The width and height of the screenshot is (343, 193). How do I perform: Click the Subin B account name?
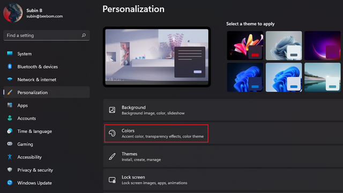pyautogui.click(x=34, y=10)
